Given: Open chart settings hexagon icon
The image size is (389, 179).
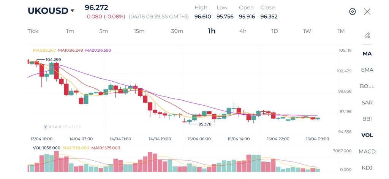Looking at the screenshot, I should click(x=352, y=11).
